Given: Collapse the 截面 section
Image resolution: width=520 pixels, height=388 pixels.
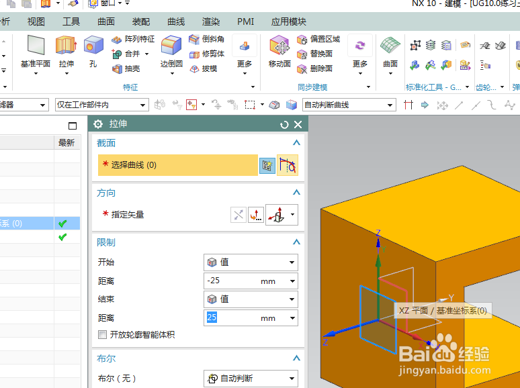Looking at the screenshot, I should [x=296, y=143].
